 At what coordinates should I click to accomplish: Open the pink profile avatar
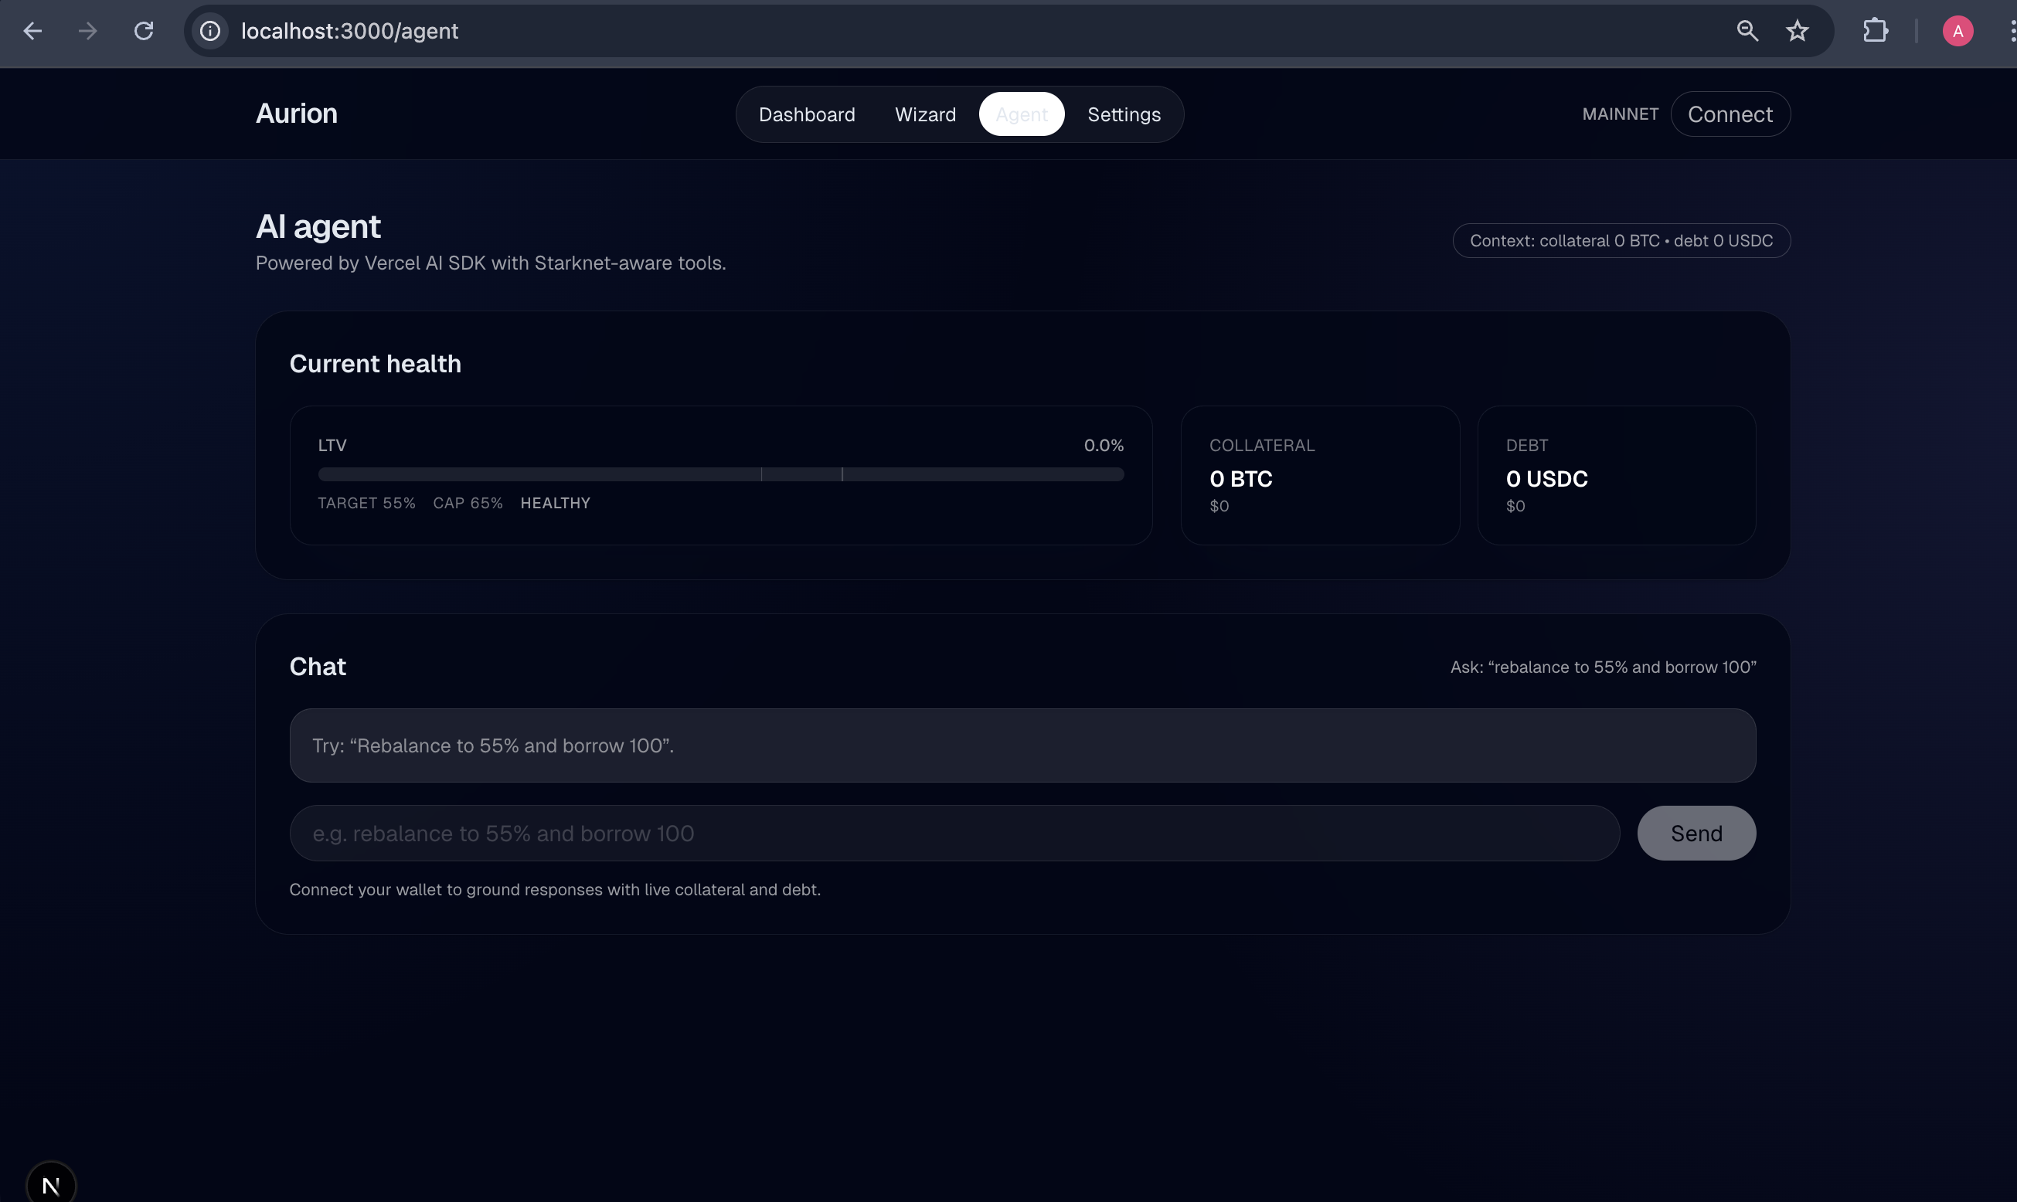point(1957,31)
